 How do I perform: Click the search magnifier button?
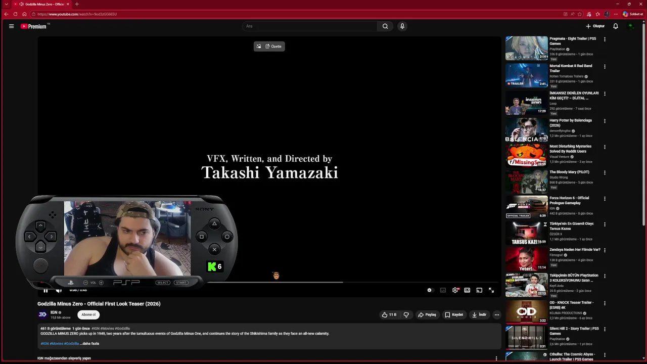pyautogui.click(x=385, y=26)
